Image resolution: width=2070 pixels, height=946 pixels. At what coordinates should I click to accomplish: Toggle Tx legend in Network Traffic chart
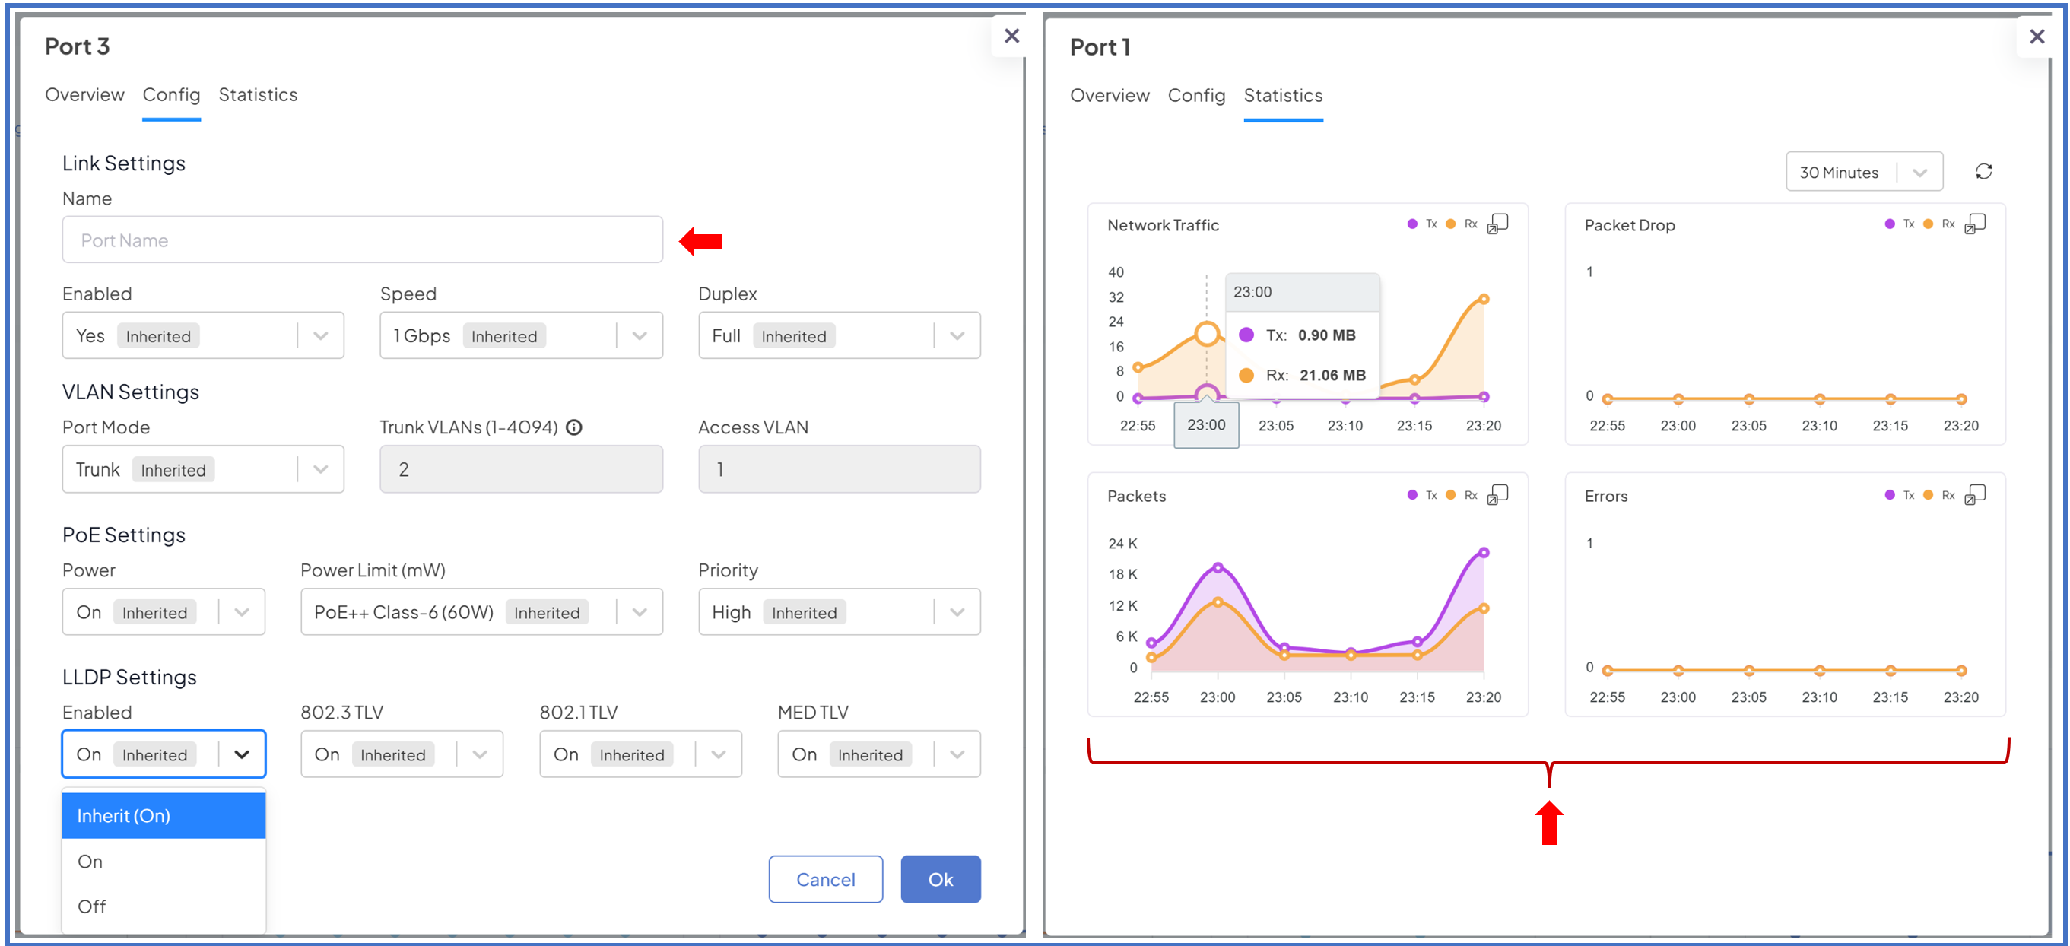pyautogui.click(x=1422, y=224)
